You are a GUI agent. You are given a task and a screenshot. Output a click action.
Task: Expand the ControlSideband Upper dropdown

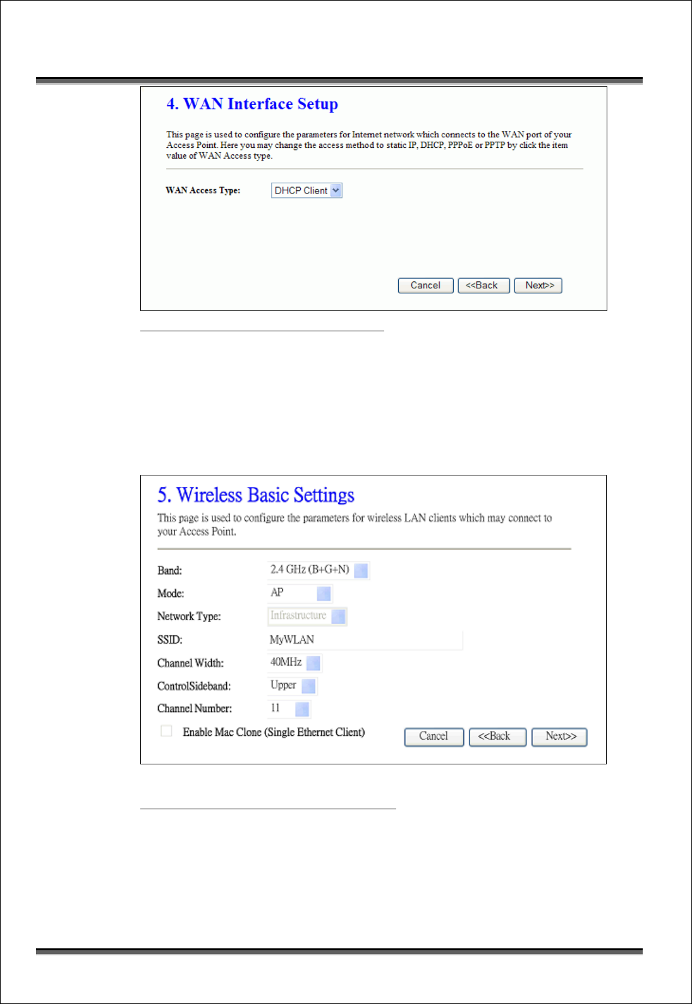click(x=293, y=685)
